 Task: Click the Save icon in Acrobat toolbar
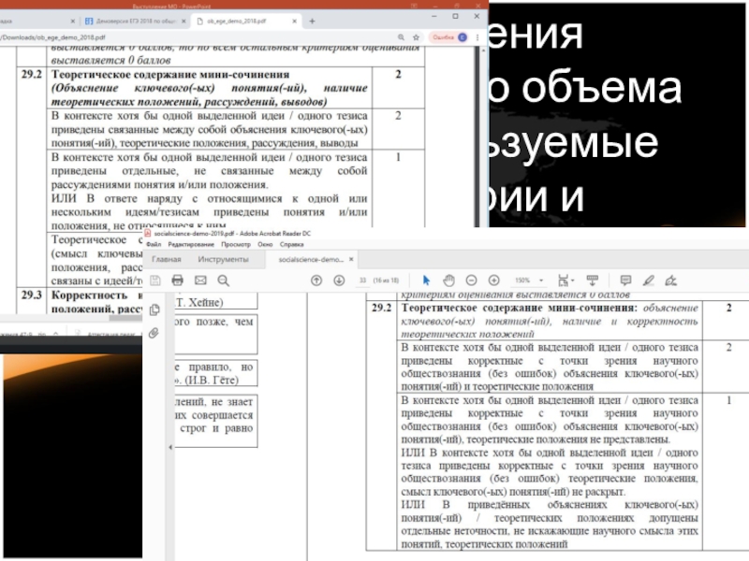coord(154,280)
